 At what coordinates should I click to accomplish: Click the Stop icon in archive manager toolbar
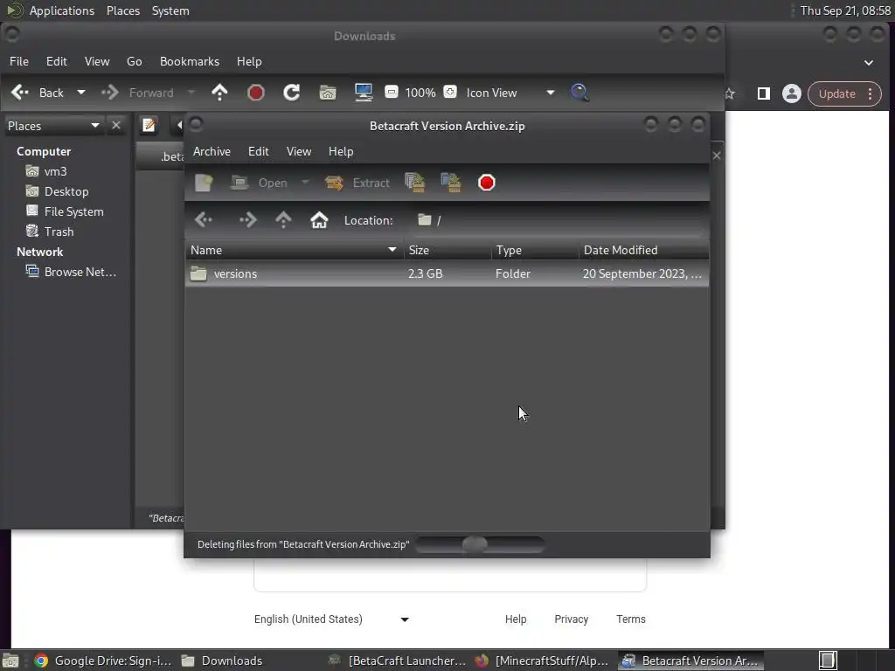pos(486,183)
